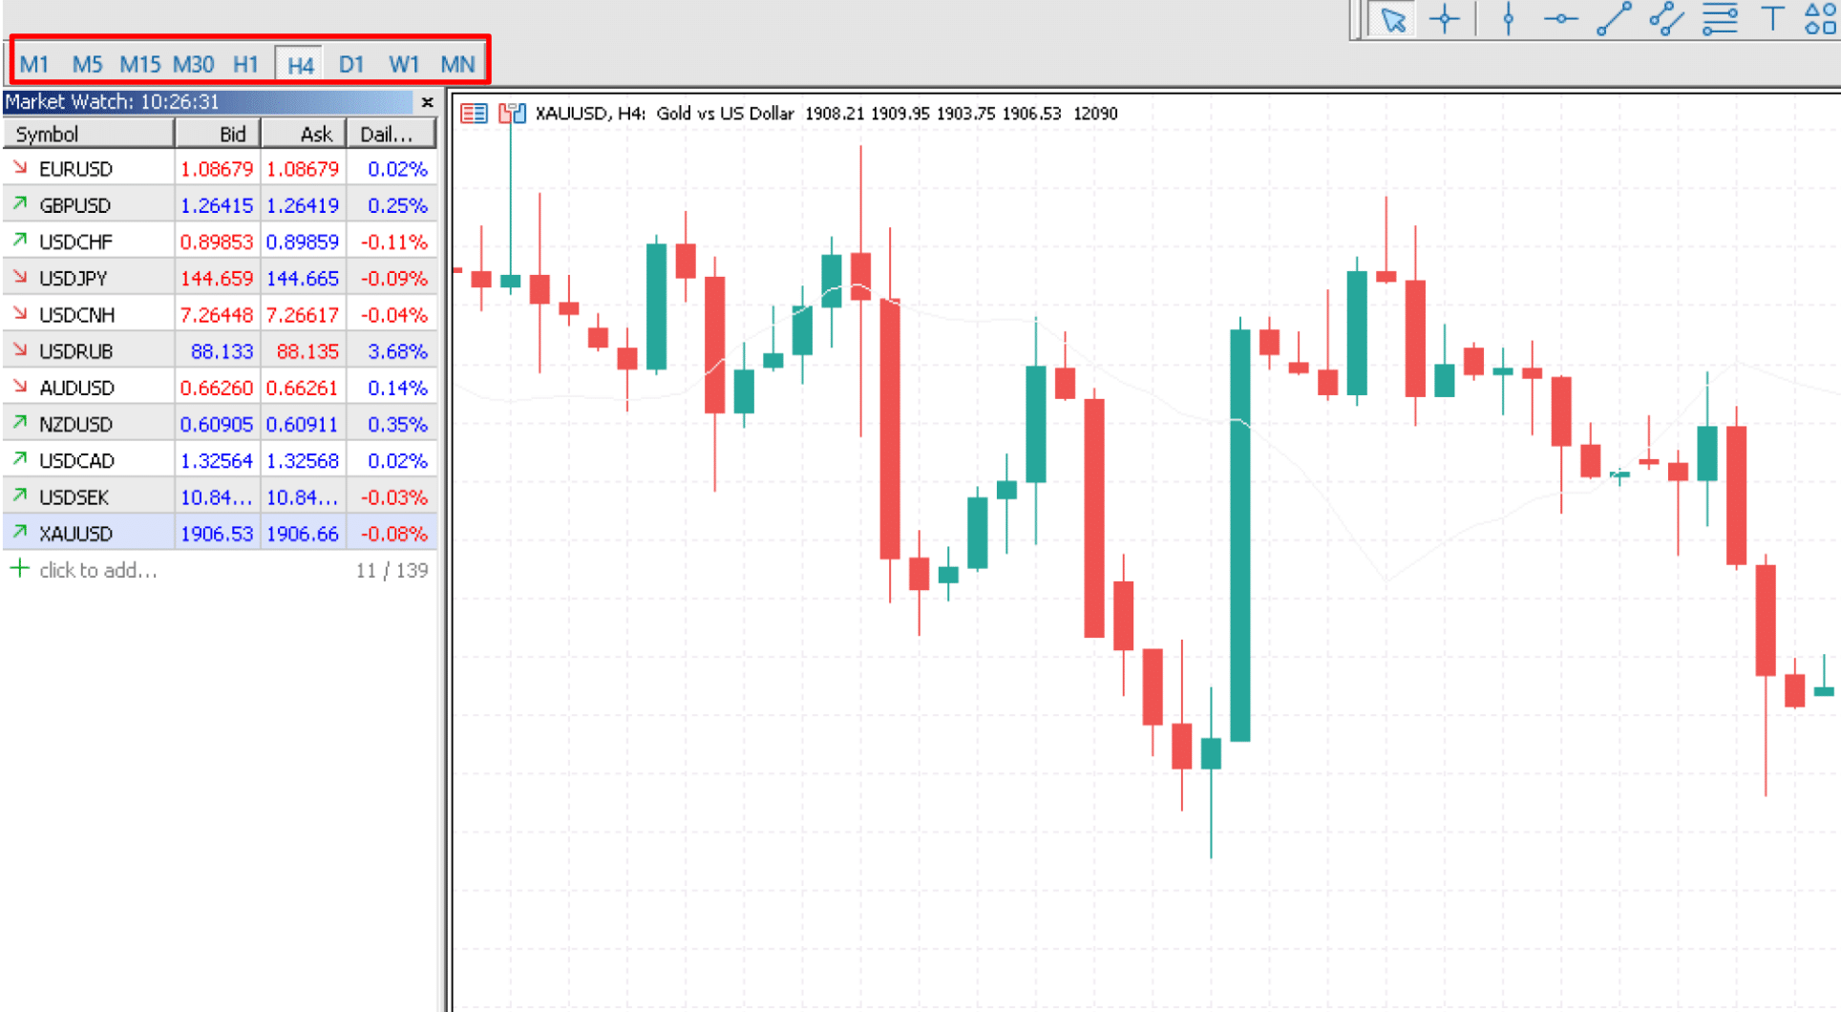The width and height of the screenshot is (1841, 1012).
Task: Click the USDCNH down arrow icon
Action: (x=20, y=313)
